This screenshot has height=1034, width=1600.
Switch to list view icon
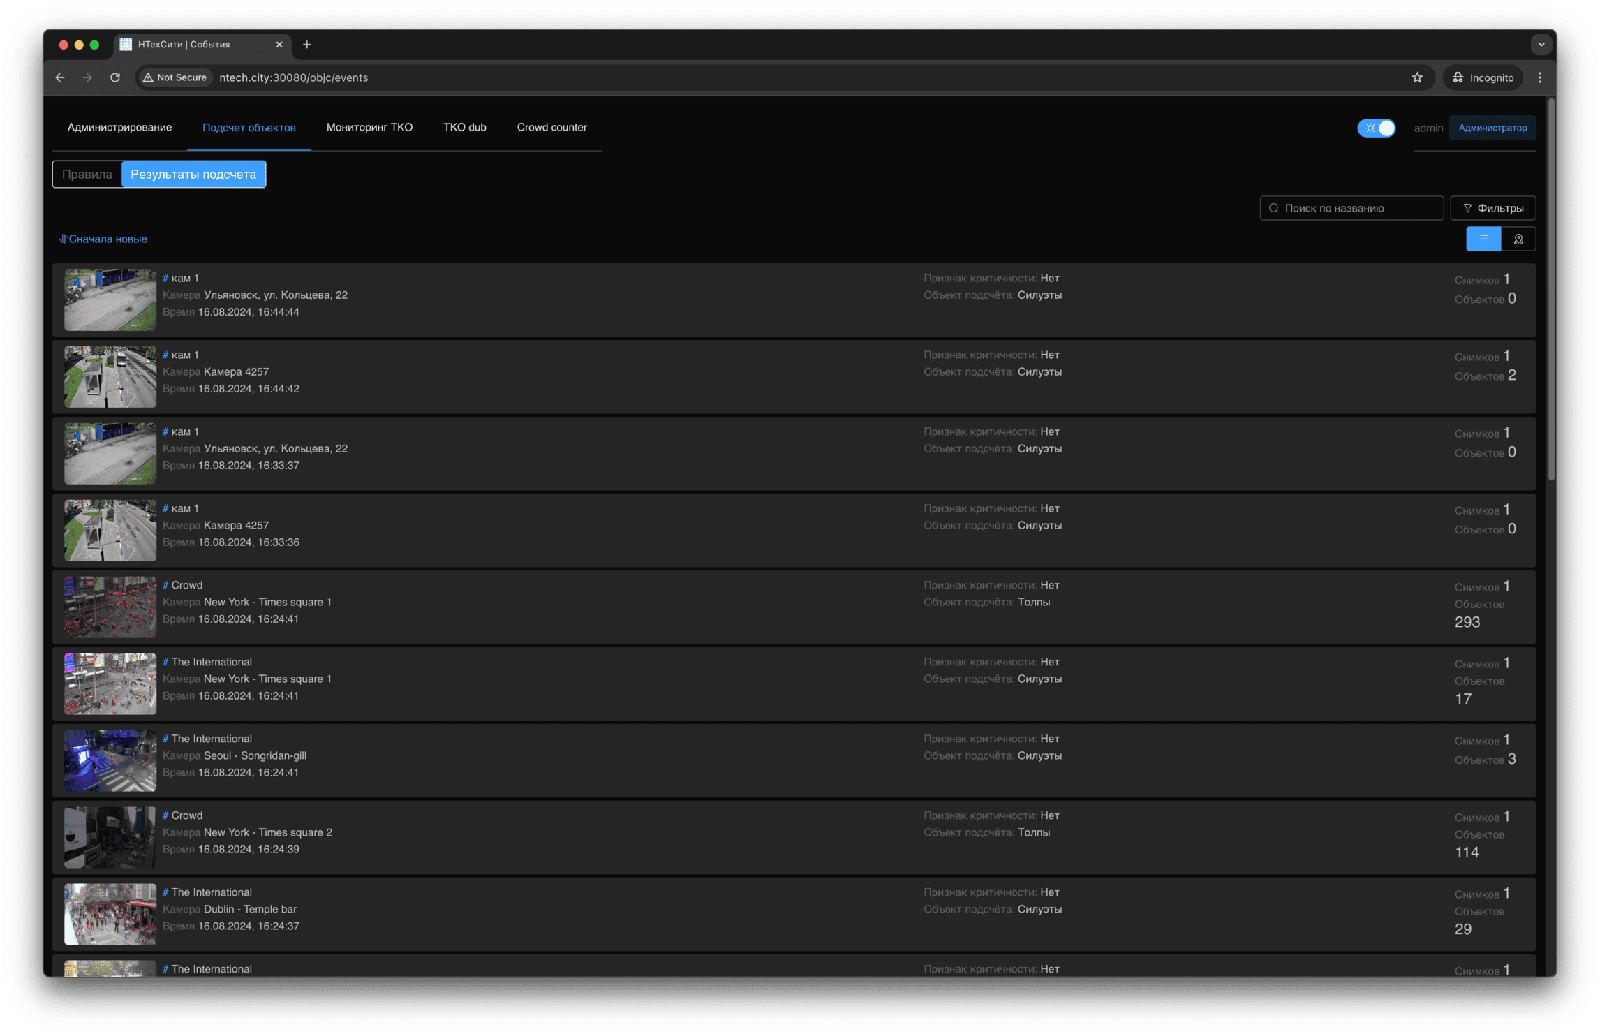(1483, 239)
